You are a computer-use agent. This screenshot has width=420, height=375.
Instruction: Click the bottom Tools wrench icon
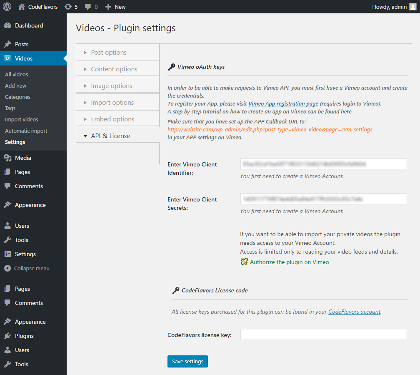(7, 364)
